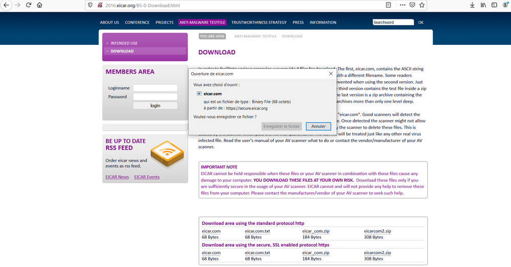
Task: Click the DOWNLOAD page heading
Action: (x=217, y=53)
